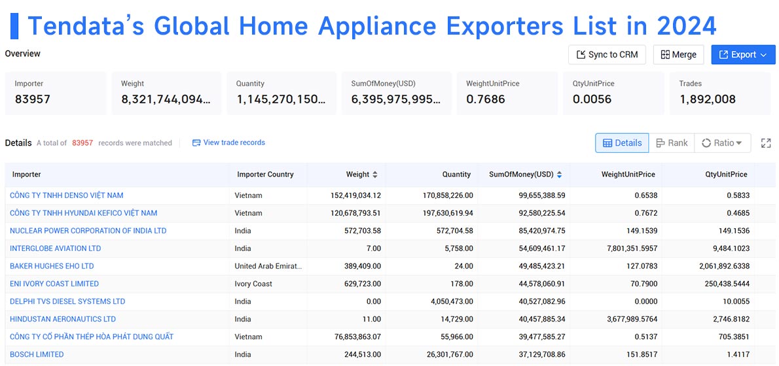Viewport: 779px width, 366px height.
Task: Sort by the SumOfMoney(USD) column arrows
Action: 560,175
